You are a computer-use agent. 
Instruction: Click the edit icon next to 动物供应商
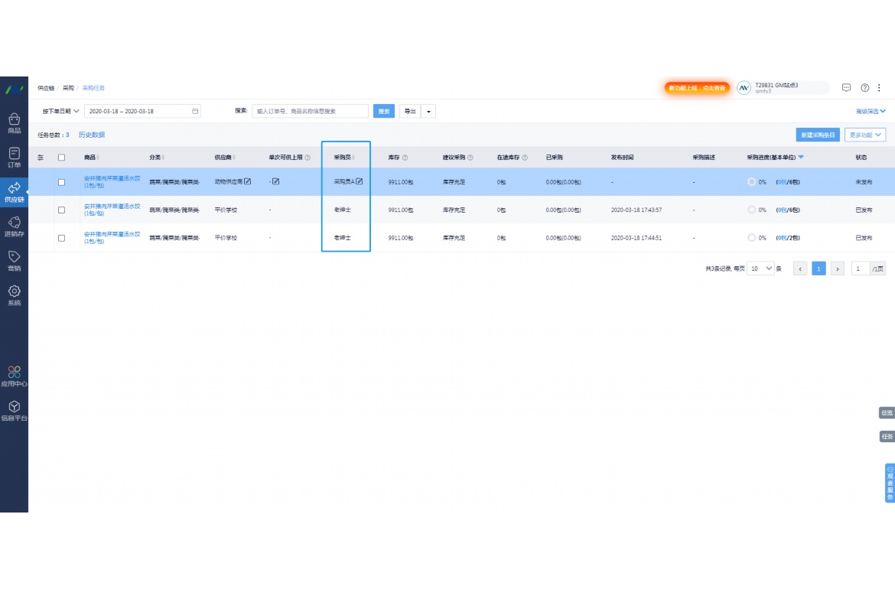247,181
